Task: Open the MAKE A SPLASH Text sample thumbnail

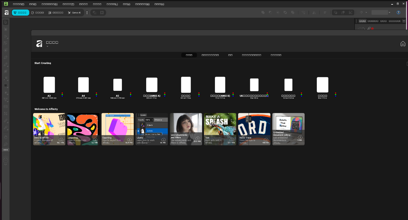Action: (220, 129)
